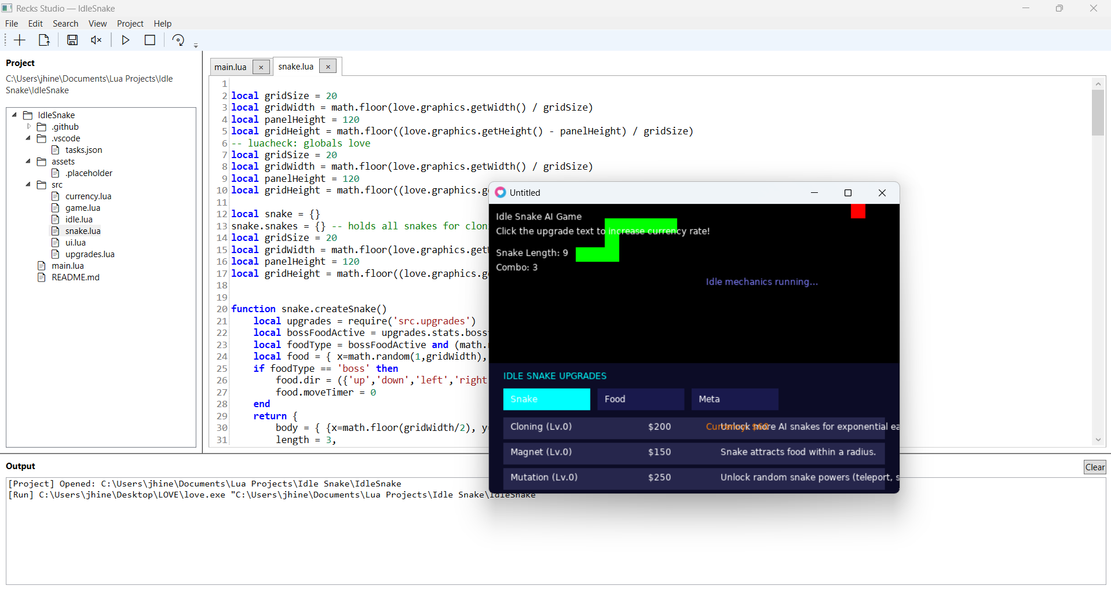Select the Snake upgrades tab in game
The width and height of the screenshot is (1111, 589).
546,399
